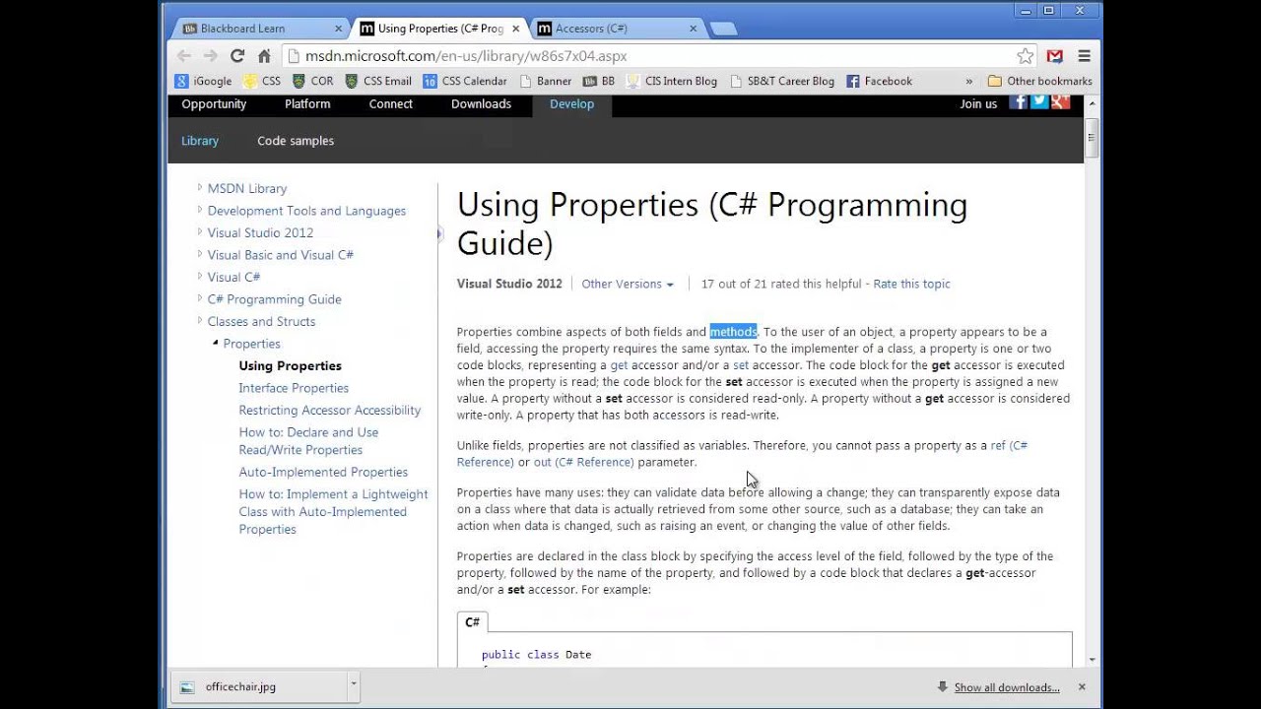
Task: Open the iGoogle bookmark
Action: pyautogui.click(x=203, y=81)
